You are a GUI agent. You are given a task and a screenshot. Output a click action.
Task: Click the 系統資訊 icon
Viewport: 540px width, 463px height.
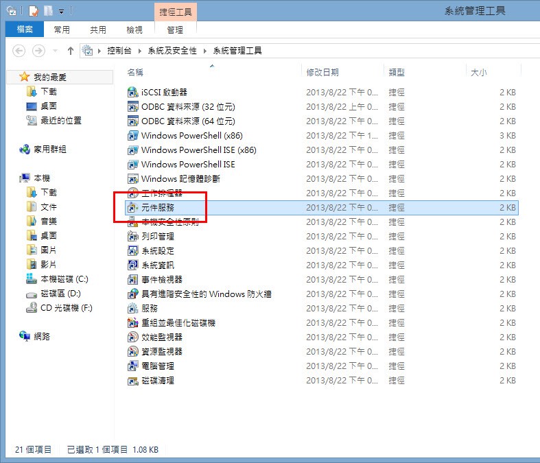pos(133,265)
